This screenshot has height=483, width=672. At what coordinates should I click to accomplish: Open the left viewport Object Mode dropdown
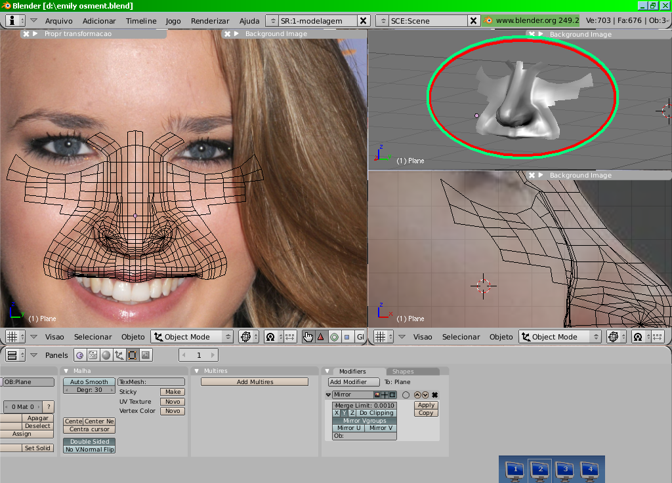[192, 337]
